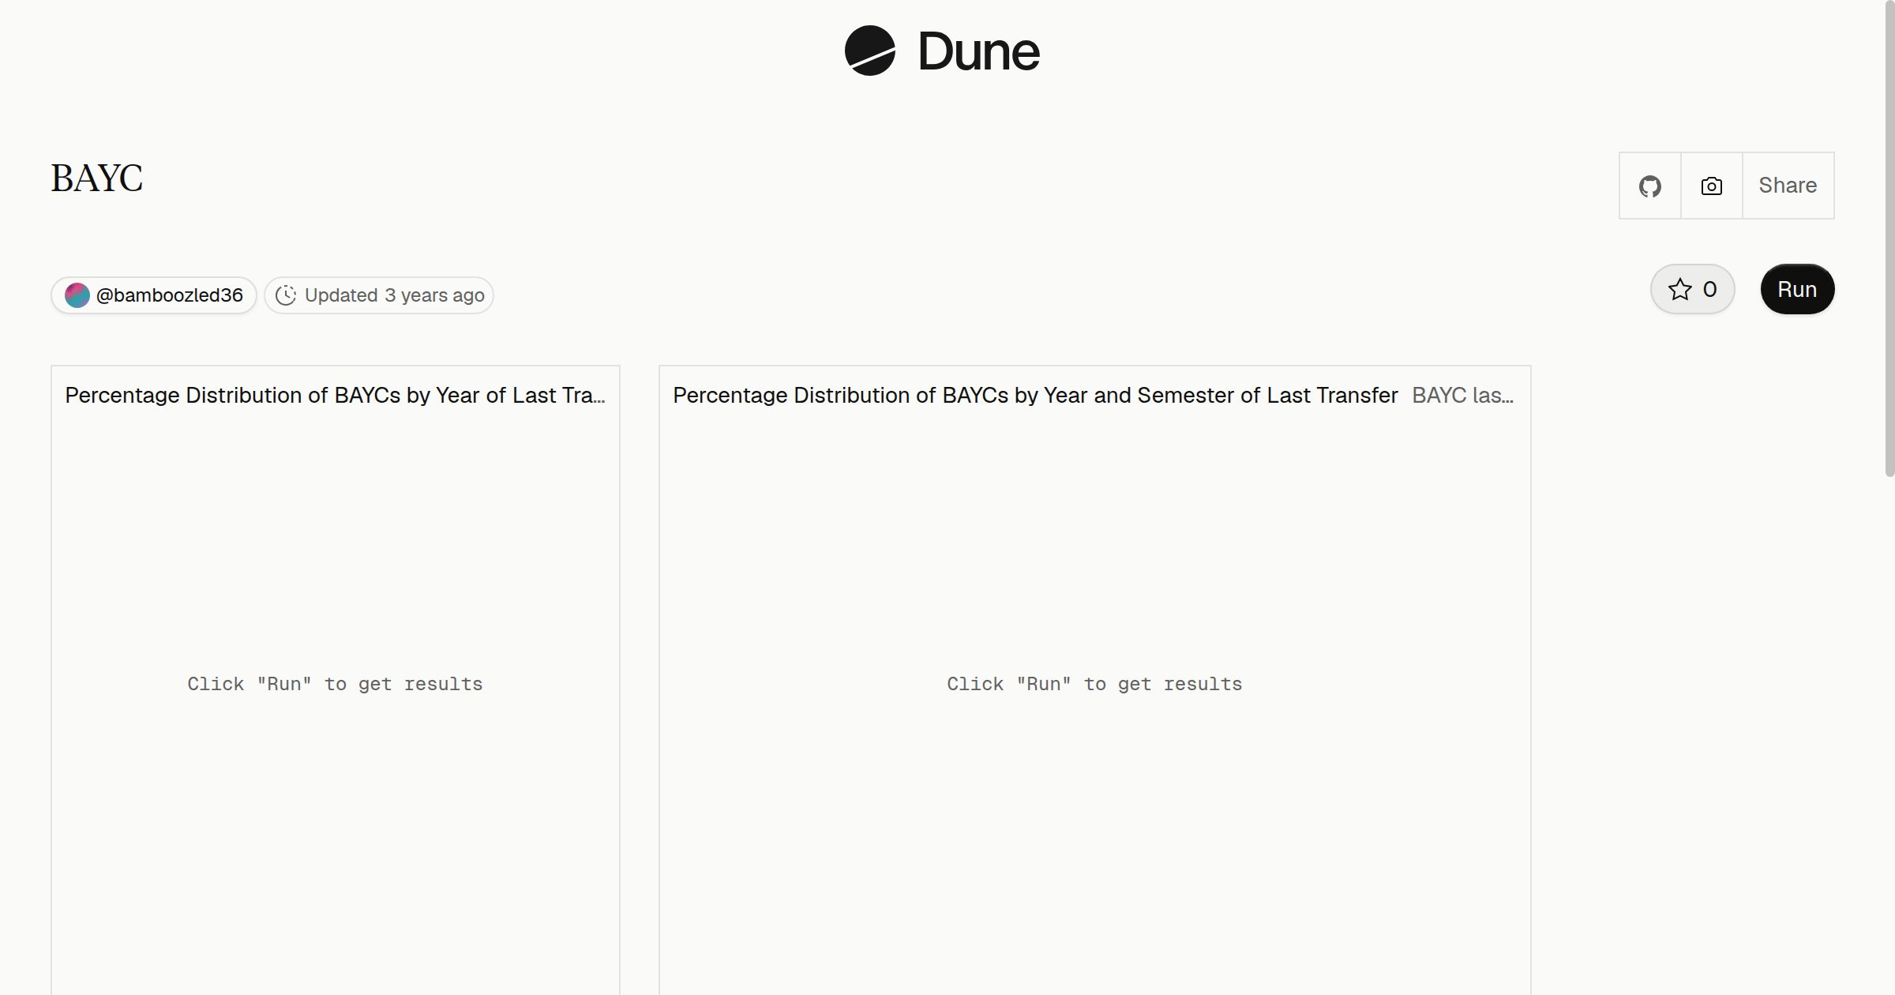Click the vertical page scrollbar thumb
1895x995 pixels.
1889,238
